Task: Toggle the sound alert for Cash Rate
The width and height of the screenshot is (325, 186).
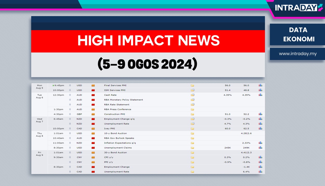Action: (69, 95)
